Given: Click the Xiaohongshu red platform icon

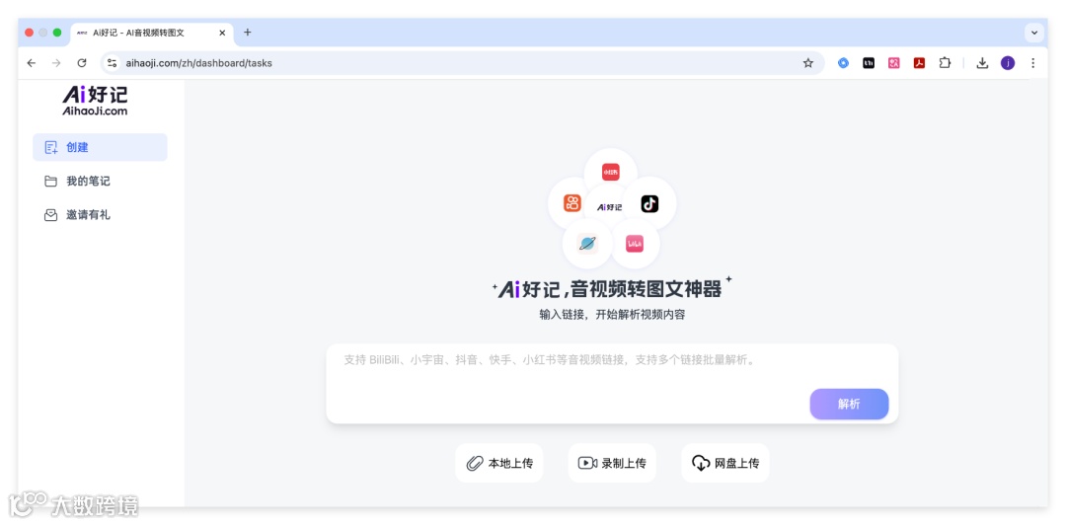Looking at the screenshot, I should (611, 173).
